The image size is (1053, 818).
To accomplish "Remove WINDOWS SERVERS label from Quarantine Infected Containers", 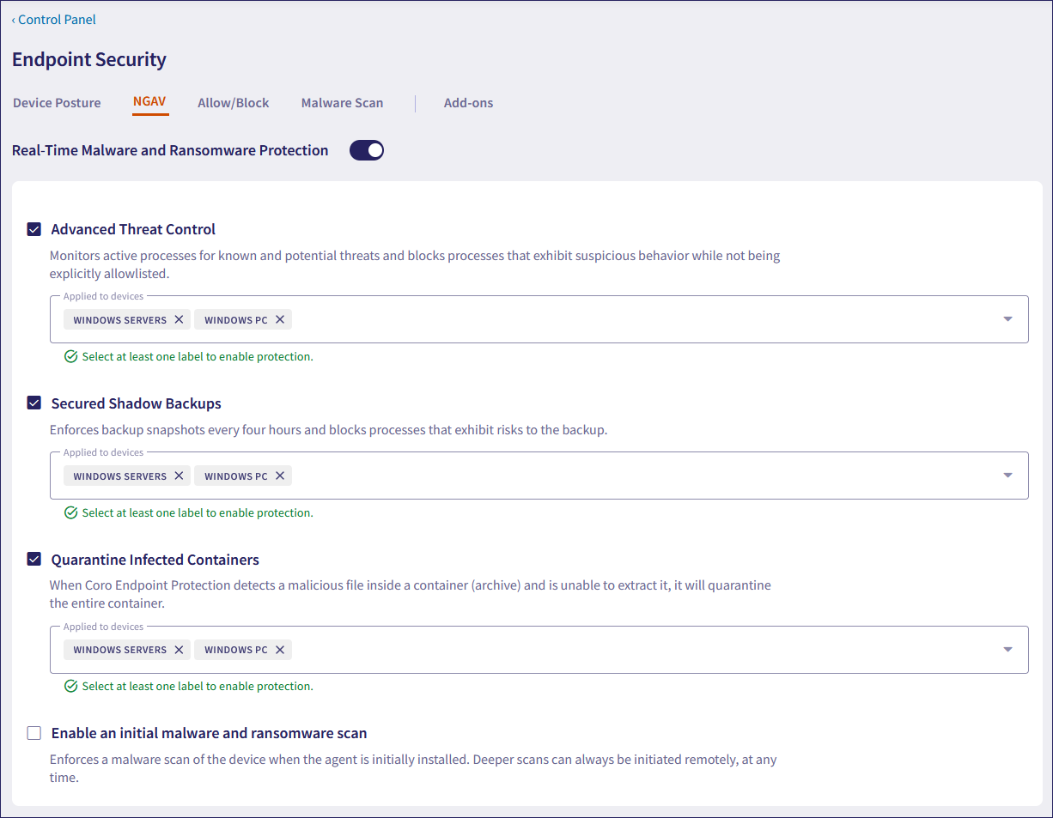I will [179, 650].
